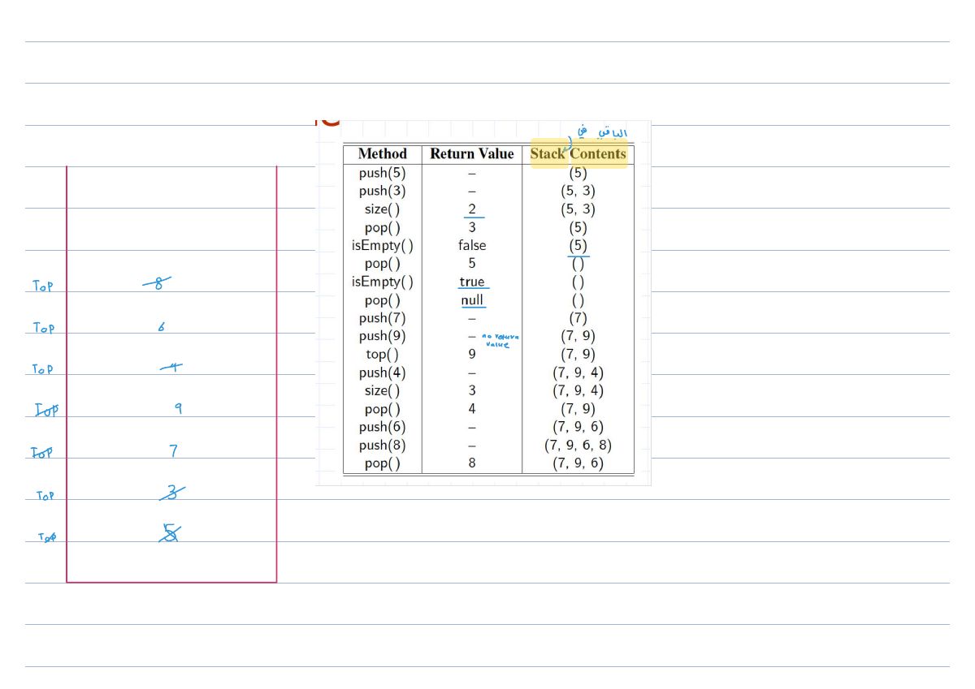The width and height of the screenshot is (975, 689).
Task: Click the "Return Value" column header
Action: 472,153
